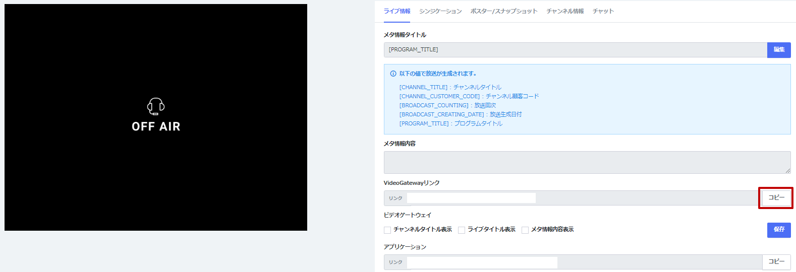Copy the VideoGateway link
This screenshot has width=796, height=272.
pos(776,198)
